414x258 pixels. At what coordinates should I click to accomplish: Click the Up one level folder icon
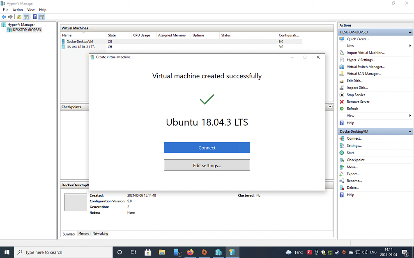(19, 17)
